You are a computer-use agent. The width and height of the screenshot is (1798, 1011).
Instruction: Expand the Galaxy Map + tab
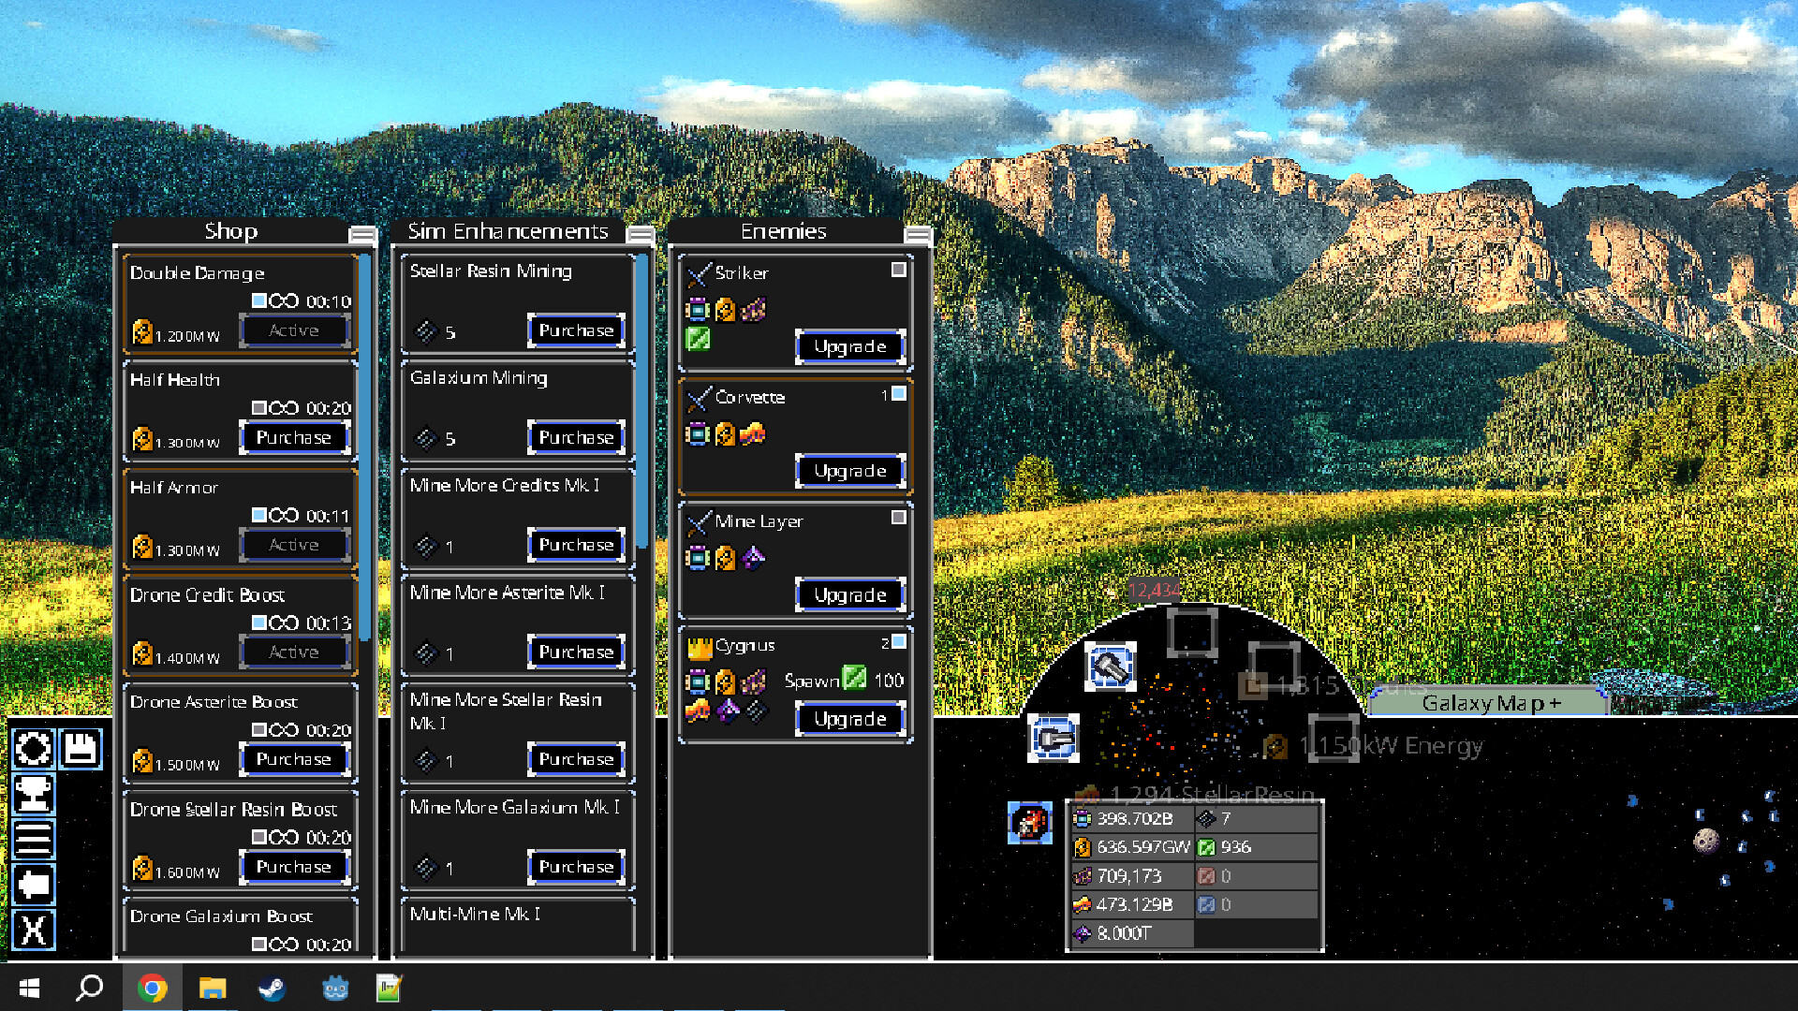click(x=1489, y=703)
